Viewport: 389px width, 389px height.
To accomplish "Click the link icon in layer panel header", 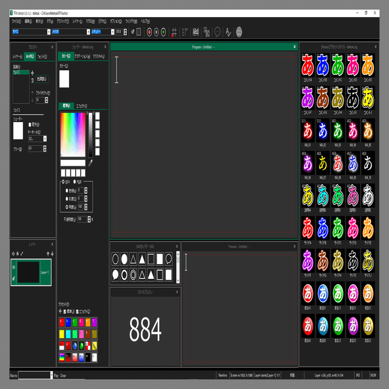I will pyautogui.click(x=22, y=253).
